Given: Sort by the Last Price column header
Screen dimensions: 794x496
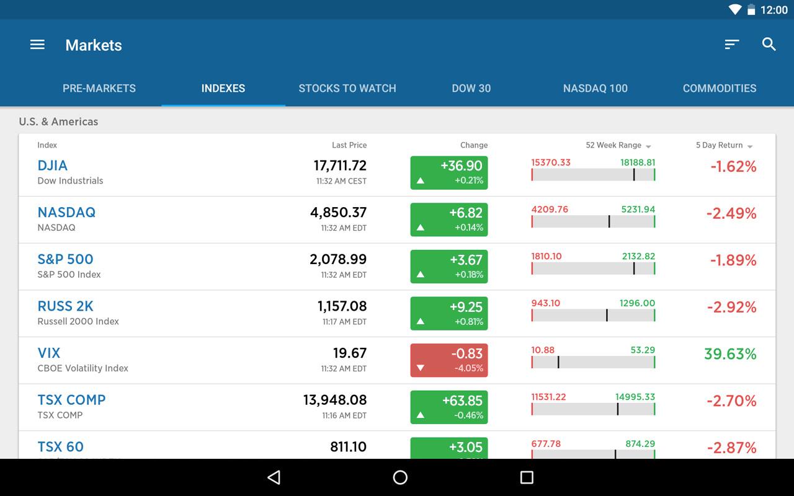Looking at the screenshot, I should click(x=349, y=144).
